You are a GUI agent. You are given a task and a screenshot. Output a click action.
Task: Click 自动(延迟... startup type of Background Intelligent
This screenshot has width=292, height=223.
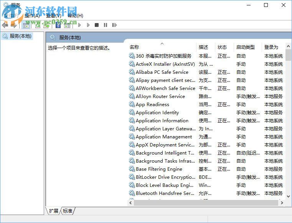248,153
